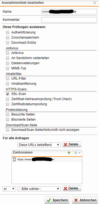Enable the Authentifizierung checkbox
This screenshot has width=99, height=204.
[8, 32]
